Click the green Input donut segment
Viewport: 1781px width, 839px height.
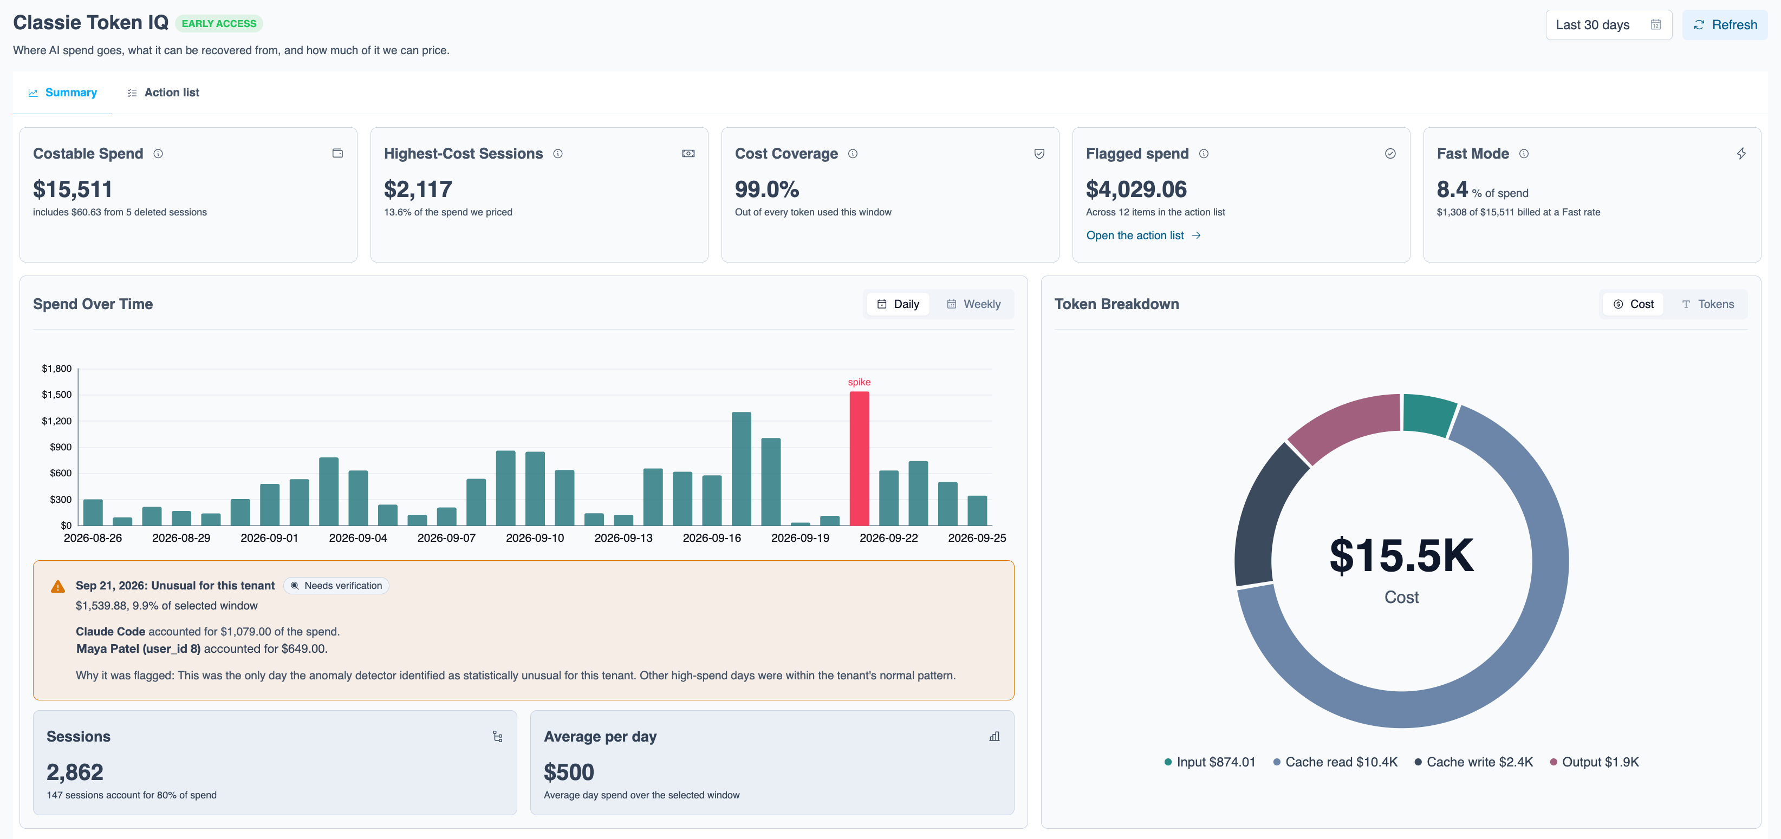[1428, 415]
